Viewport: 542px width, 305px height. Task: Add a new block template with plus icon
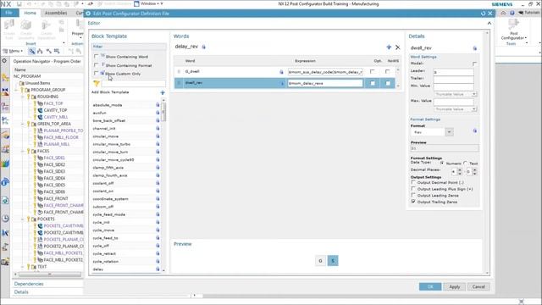(x=163, y=92)
